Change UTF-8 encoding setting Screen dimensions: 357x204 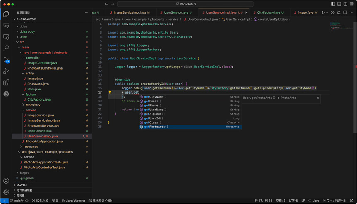click(293, 201)
